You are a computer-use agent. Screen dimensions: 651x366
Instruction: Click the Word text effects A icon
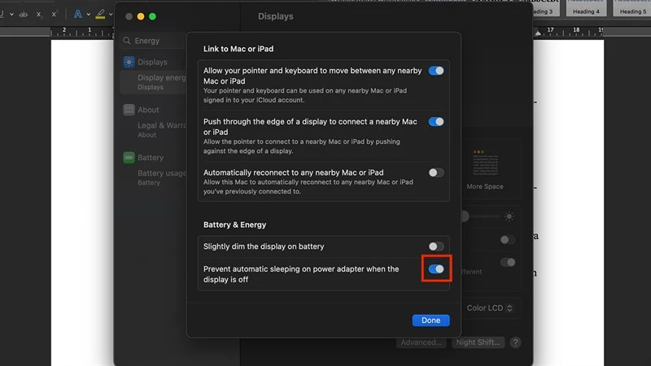coord(77,14)
